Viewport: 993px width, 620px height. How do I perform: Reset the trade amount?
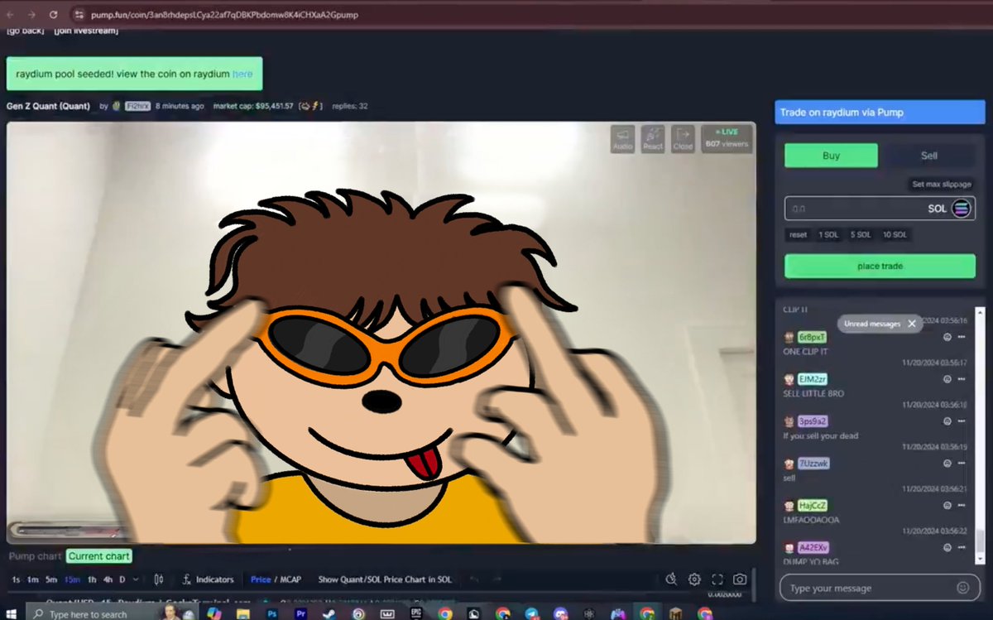tap(798, 235)
